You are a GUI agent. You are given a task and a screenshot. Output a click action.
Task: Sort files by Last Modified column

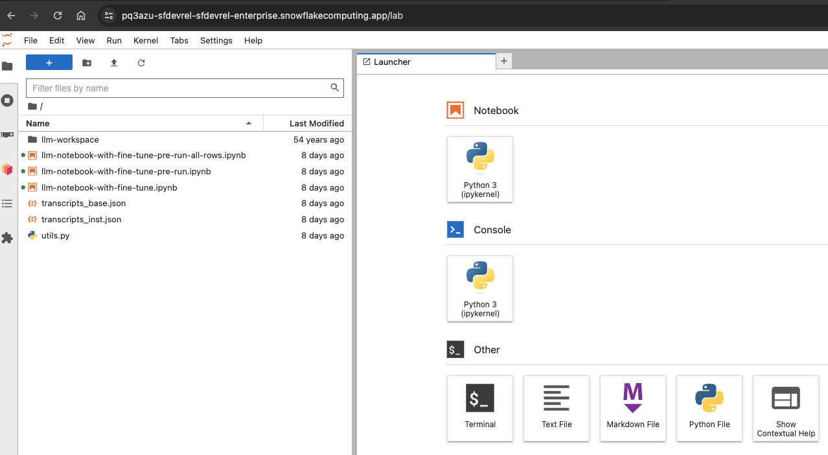pyautogui.click(x=316, y=123)
